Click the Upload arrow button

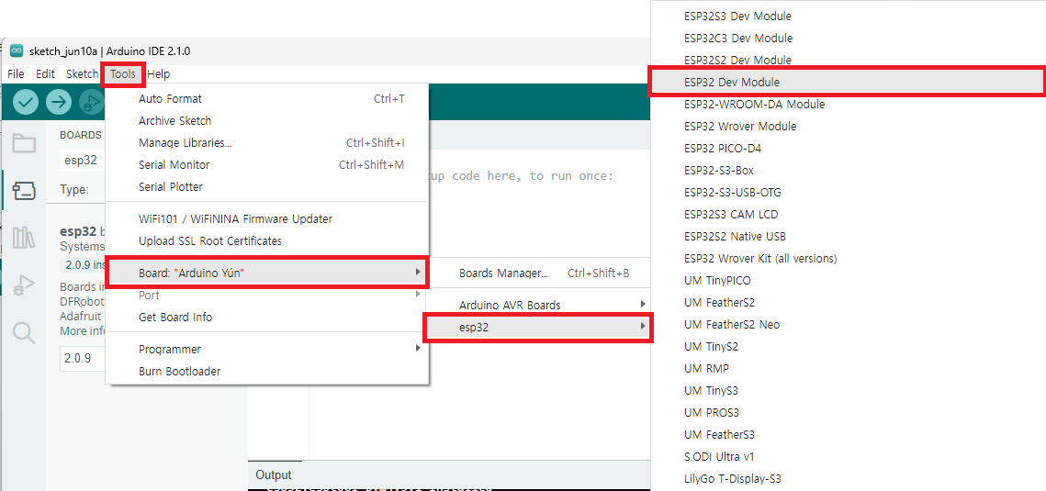[x=60, y=102]
